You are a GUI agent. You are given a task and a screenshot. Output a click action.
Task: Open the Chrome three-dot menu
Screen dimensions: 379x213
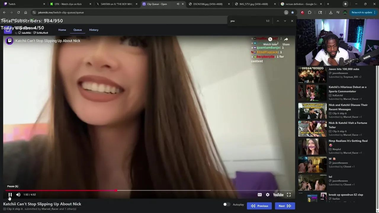375,12
